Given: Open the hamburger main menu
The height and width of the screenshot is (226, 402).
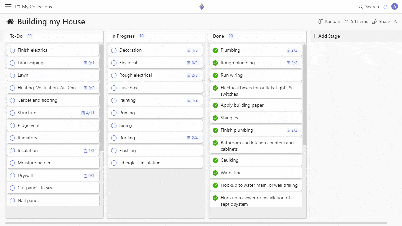Looking at the screenshot, I should [8, 7].
